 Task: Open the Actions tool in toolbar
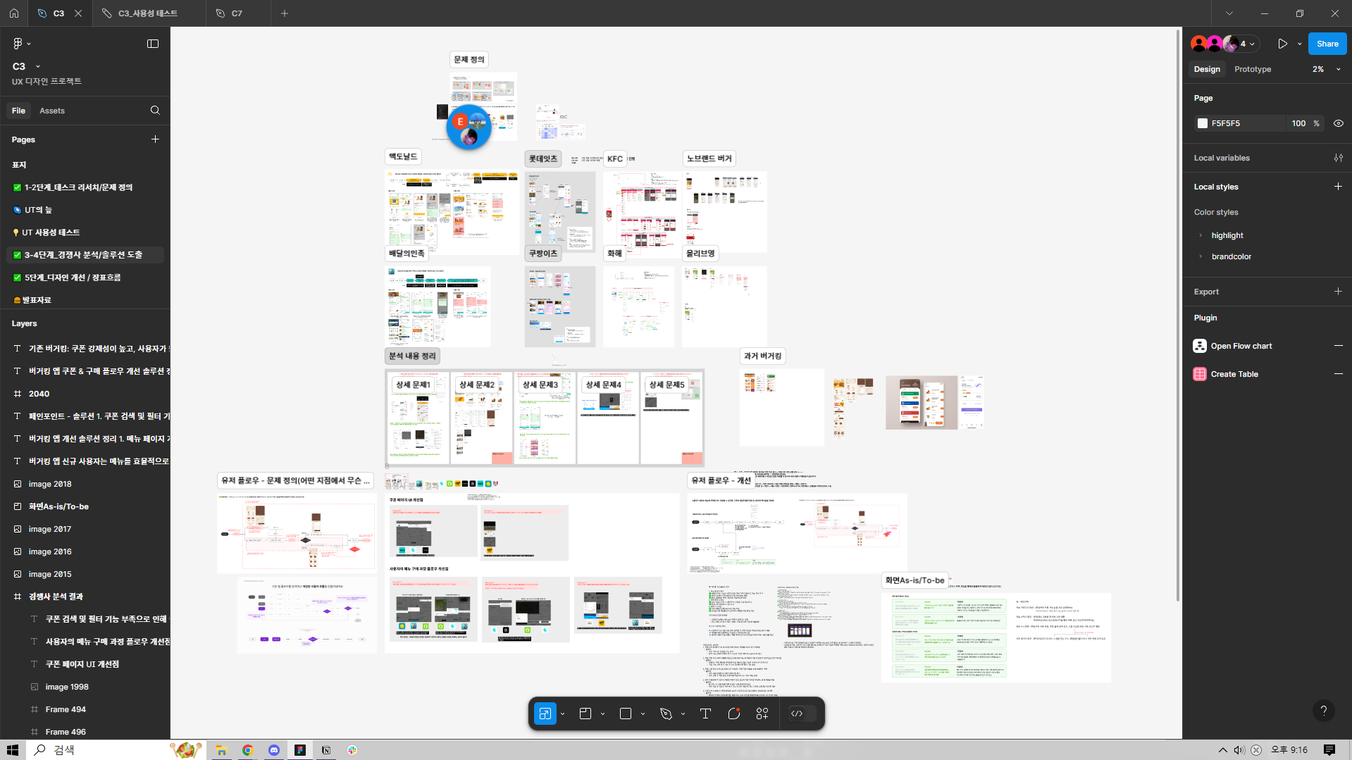pos(762,714)
